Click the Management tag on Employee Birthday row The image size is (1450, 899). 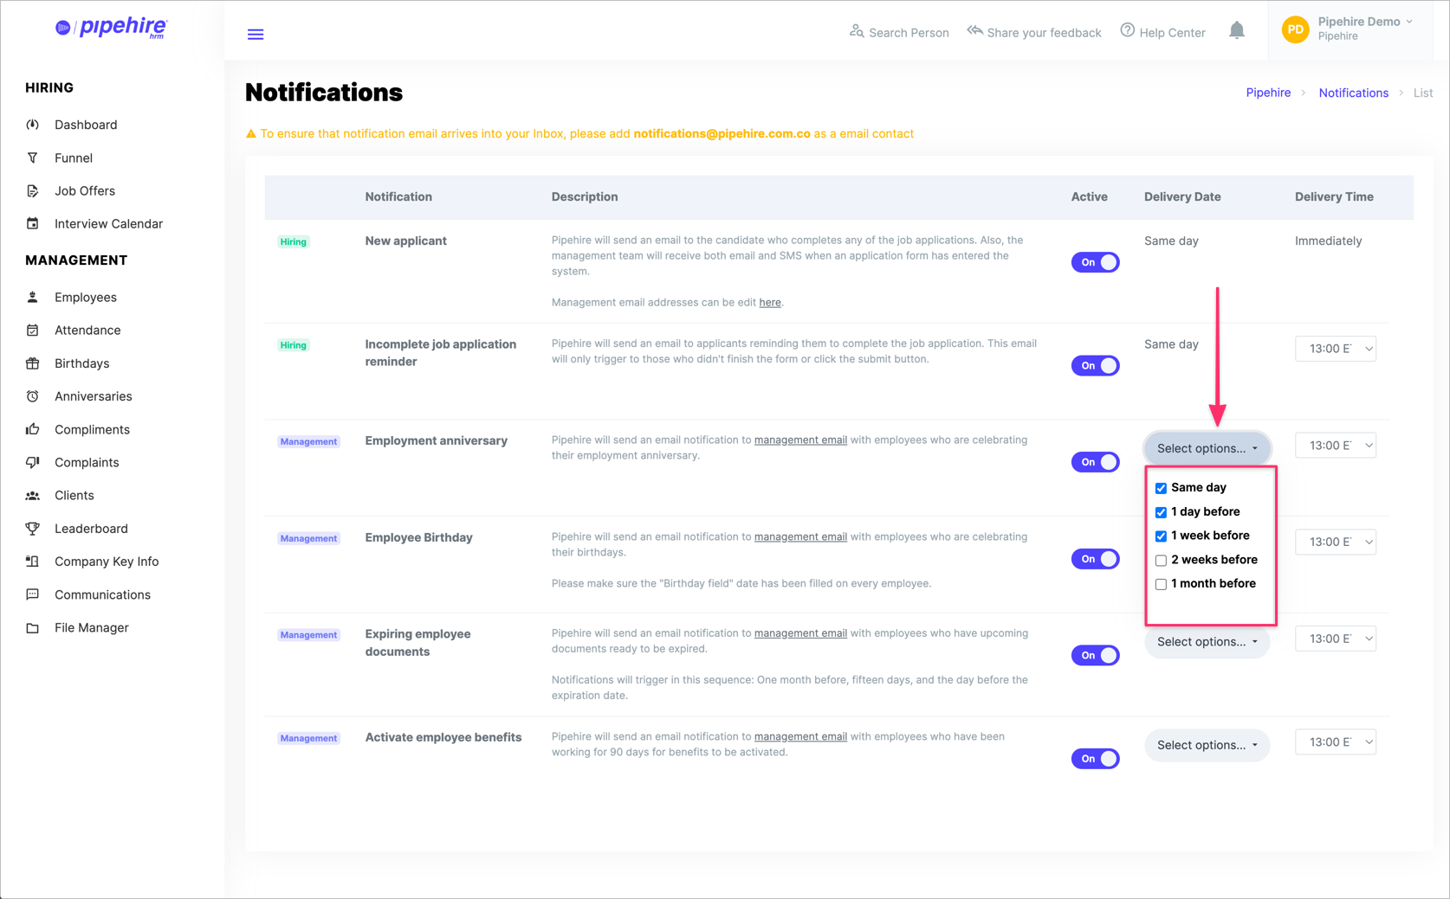pyautogui.click(x=308, y=538)
